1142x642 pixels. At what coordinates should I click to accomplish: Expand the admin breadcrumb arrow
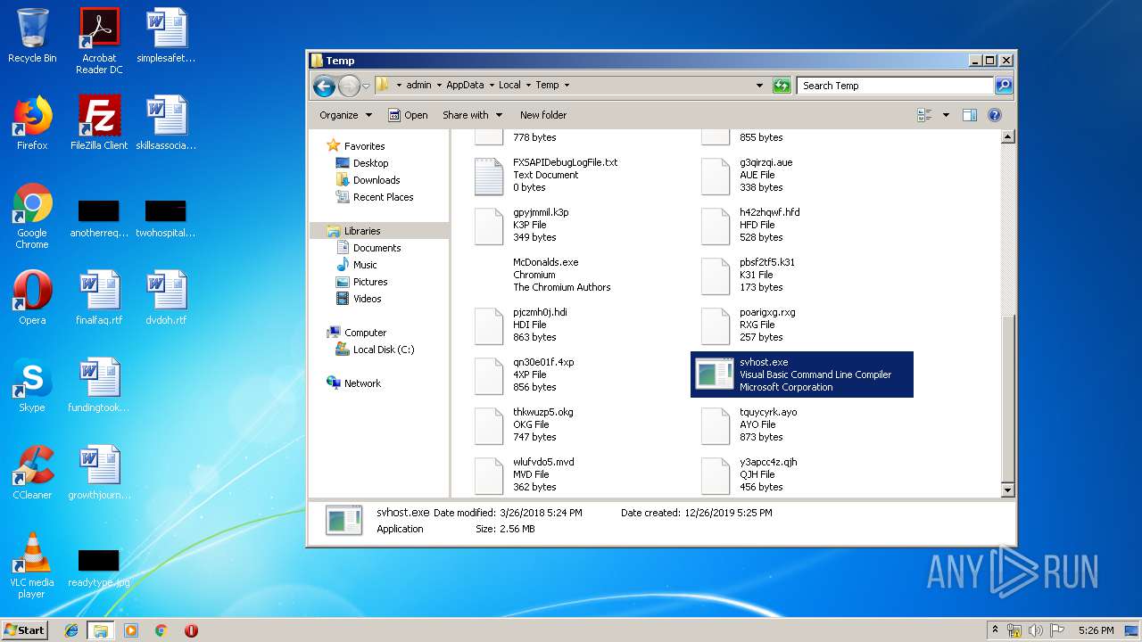[438, 86]
